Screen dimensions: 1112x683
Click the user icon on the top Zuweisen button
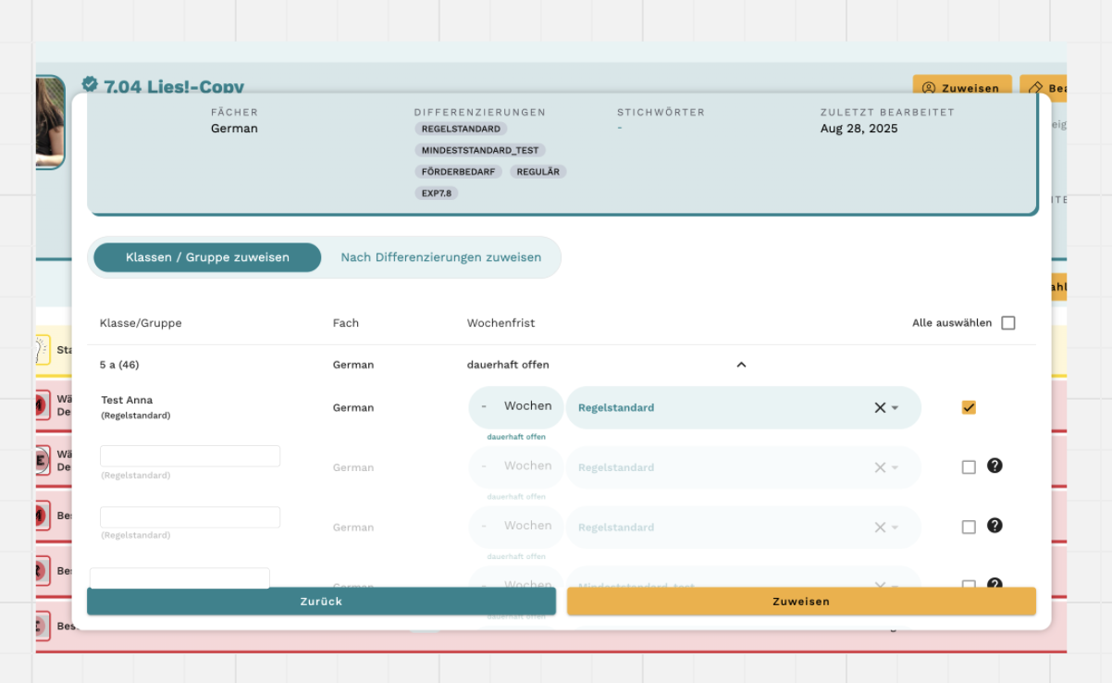pos(929,88)
